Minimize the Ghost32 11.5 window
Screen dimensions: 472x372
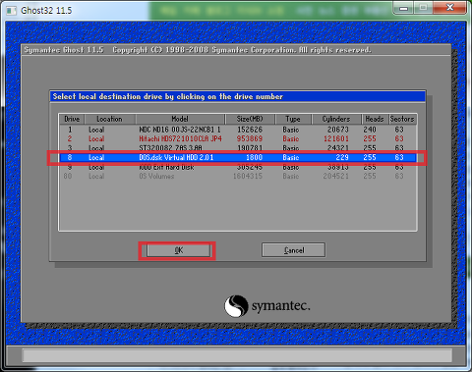(404, 8)
